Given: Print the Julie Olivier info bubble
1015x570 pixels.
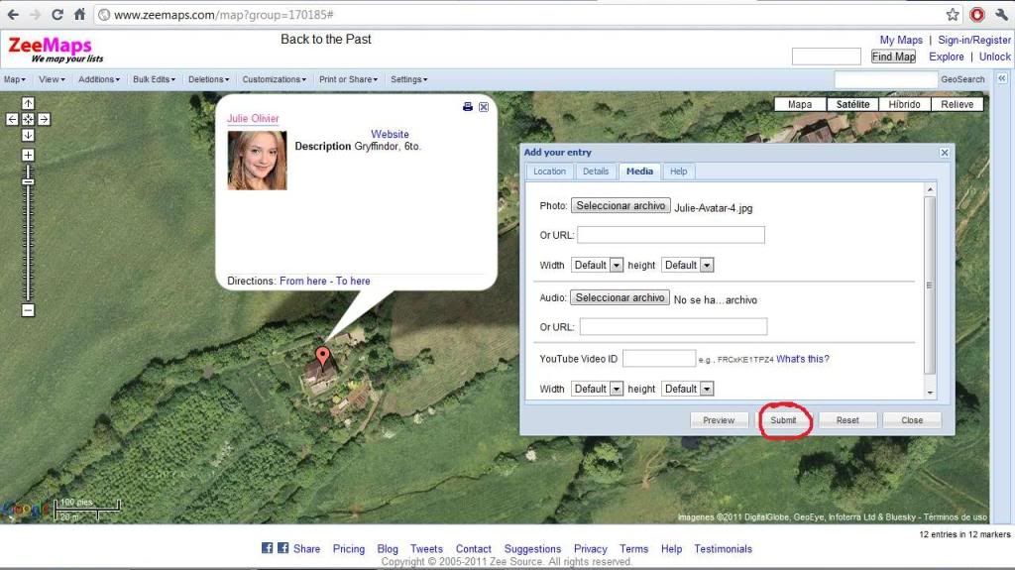Looking at the screenshot, I should click(x=468, y=107).
